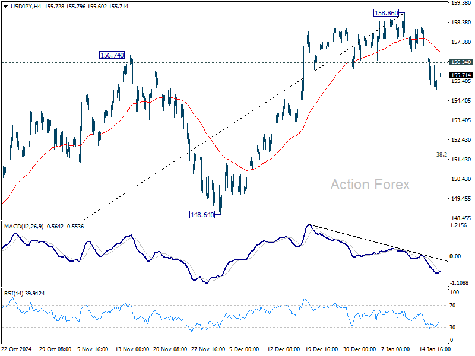Screen dimensions: 475x356
Task: Select the 156.340 level marker on price axis
Action: coord(461,62)
